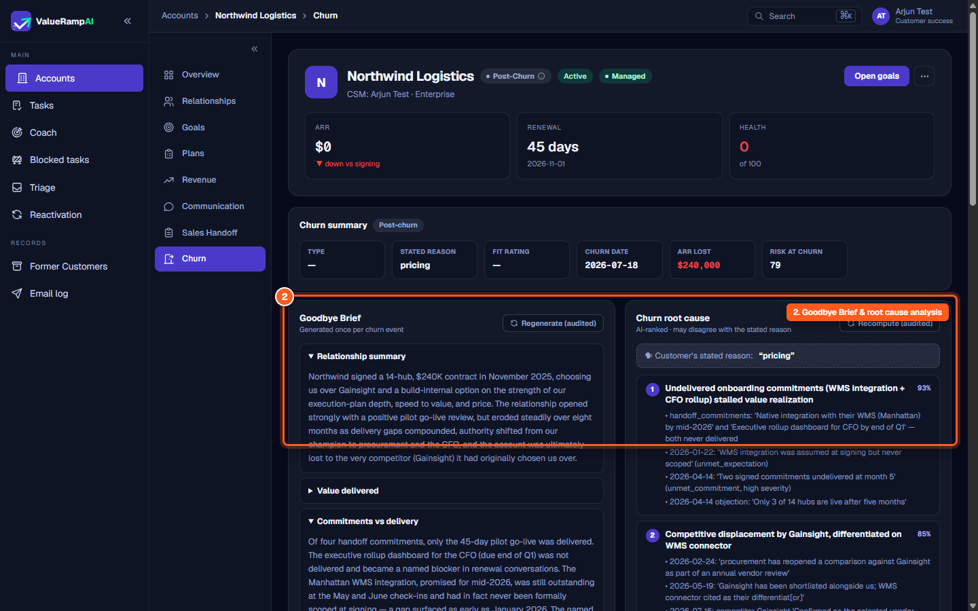This screenshot has height=611, width=978.
Task: Click the 85% confidence score
Action: [924, 534]
